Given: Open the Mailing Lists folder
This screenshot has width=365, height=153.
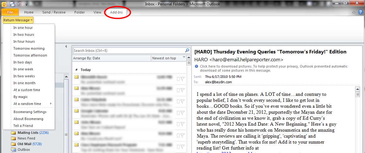Looking at the screenshot, I should pyautogui.click(x=30, y=133).
